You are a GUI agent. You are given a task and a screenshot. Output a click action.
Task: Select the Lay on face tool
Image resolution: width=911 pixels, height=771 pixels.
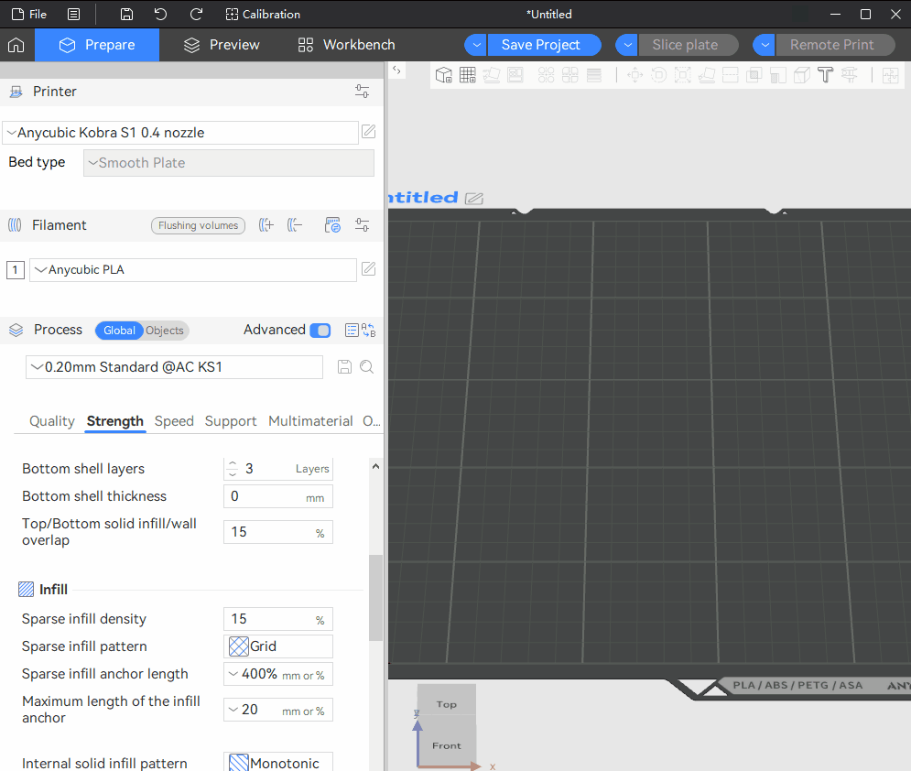coord(707,75)
